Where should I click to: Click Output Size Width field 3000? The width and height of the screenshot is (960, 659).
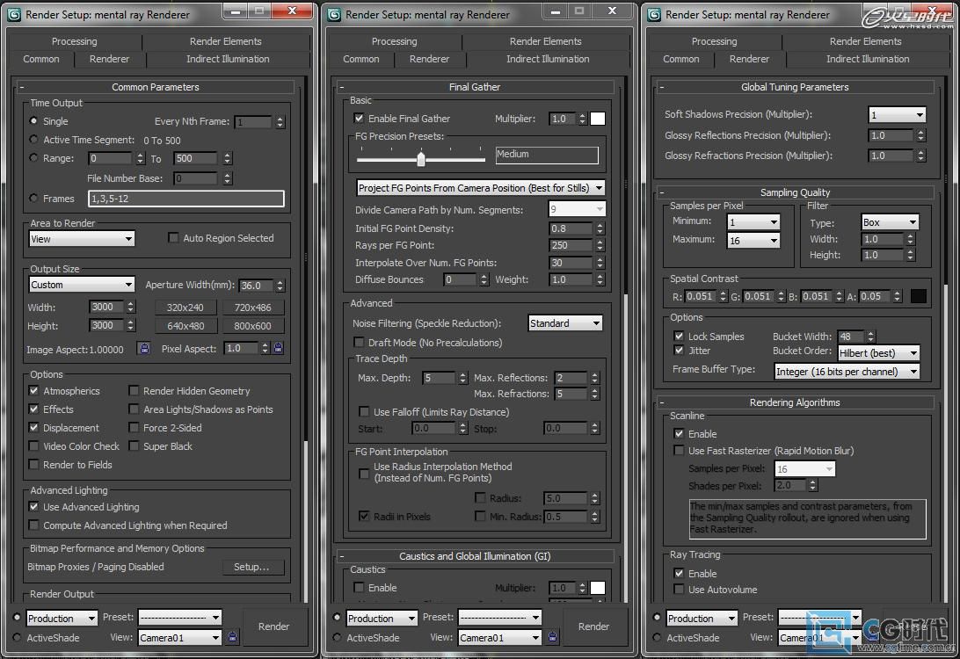point(106,307)
